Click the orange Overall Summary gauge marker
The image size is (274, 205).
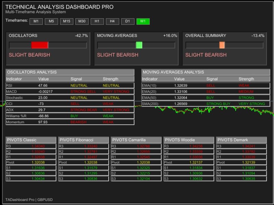pos(222,45)
